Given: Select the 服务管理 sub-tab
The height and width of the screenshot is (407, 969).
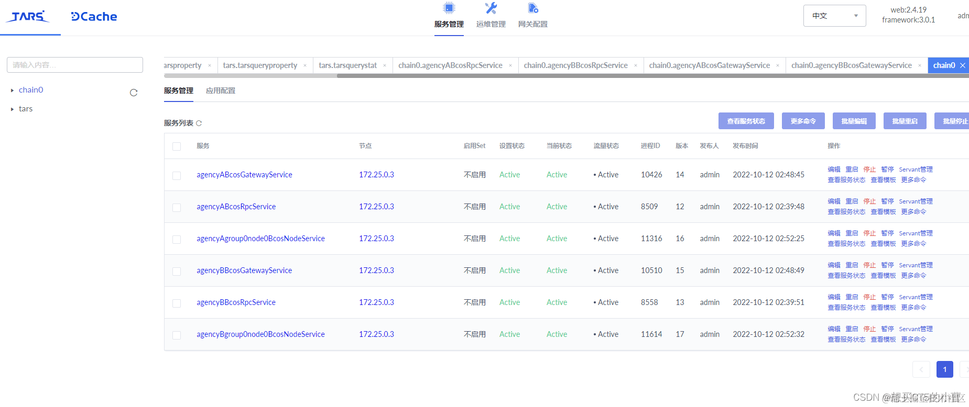Looking at the screenshot, I should [179, 91].
